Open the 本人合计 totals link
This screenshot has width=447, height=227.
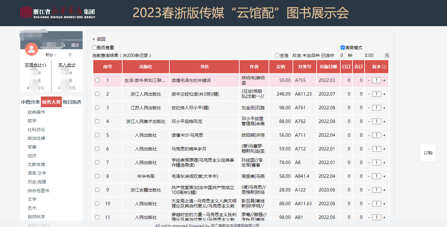pyautogui.click(x=67, y=65)
